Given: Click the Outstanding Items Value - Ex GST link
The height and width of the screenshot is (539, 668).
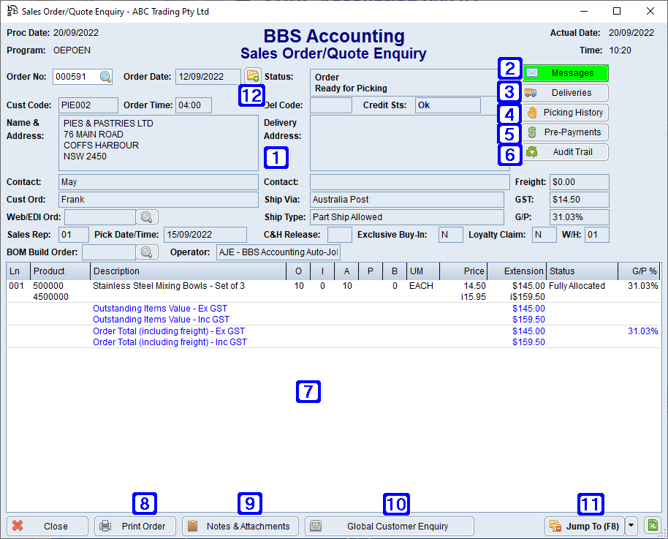Looking at the screenshot, I should pos(160,308).
